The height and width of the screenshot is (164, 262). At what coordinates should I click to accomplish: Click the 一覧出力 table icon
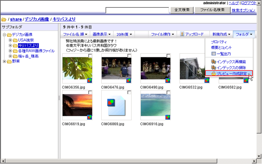pyautogui.click(x=214, y=54)
